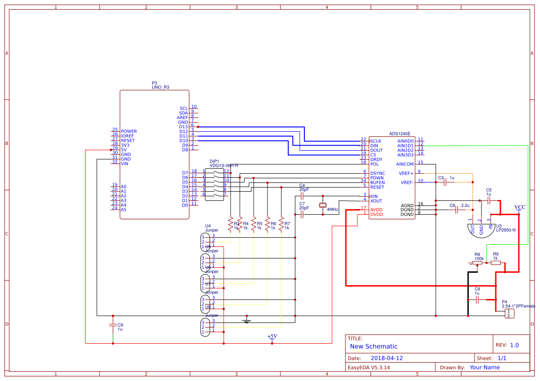Click the TITLE field in the title block
Screen dimensions: 540x381
[x=355, y=339]
